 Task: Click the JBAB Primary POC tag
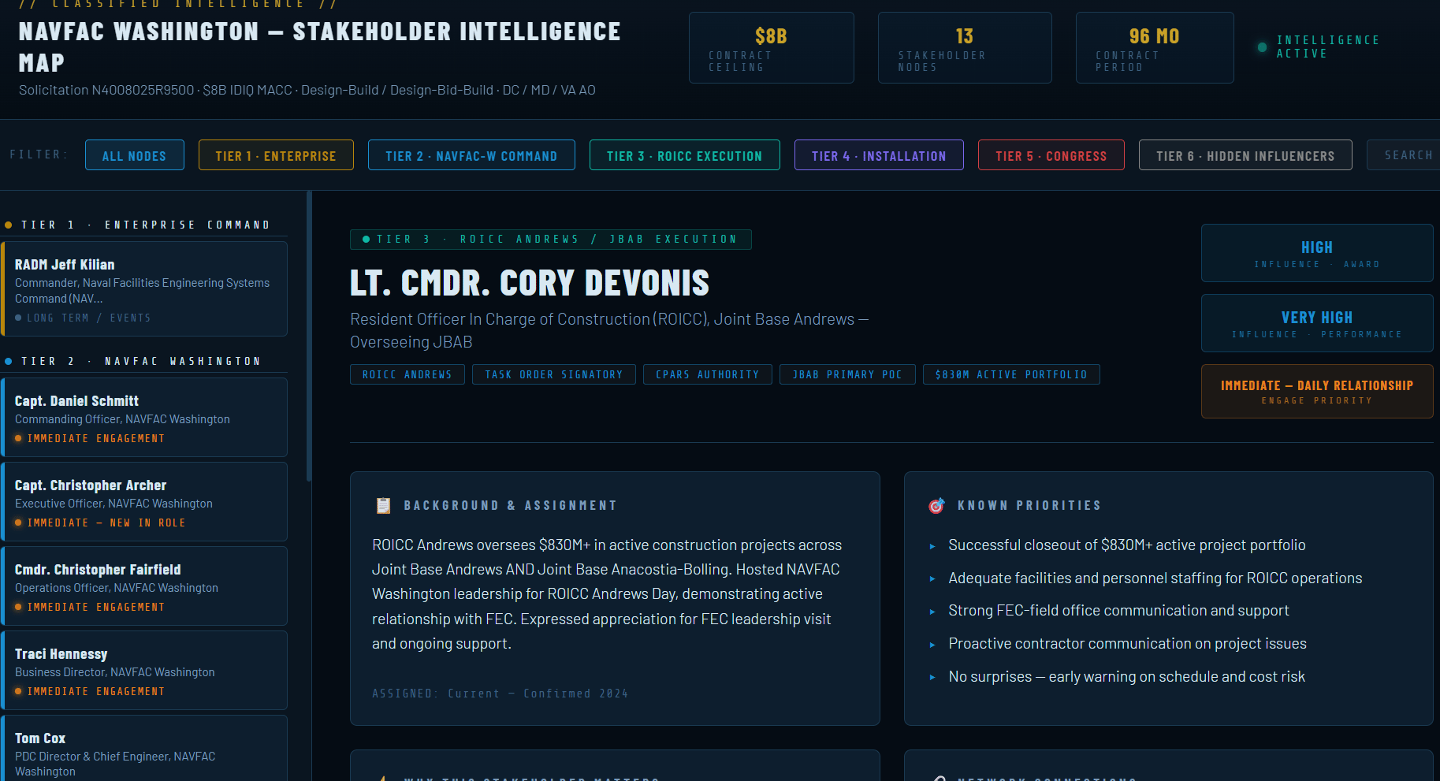tap(847, 374)
